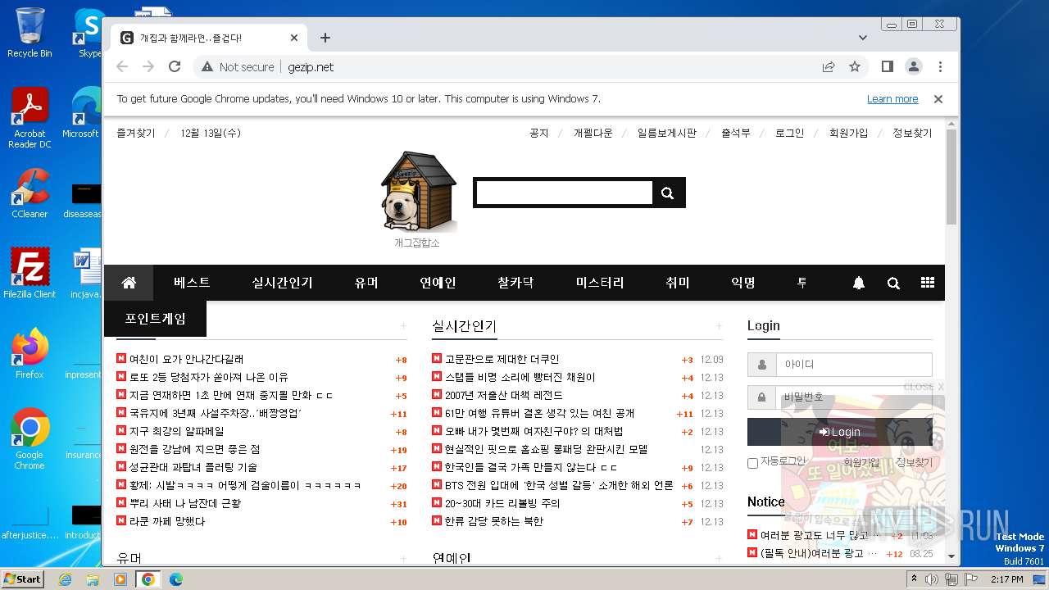Open 즐겨찾기 link at top left

(135, 133)
